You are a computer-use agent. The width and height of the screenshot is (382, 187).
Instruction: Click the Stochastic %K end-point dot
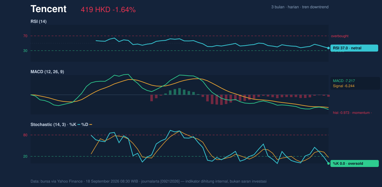pos(329,163)
